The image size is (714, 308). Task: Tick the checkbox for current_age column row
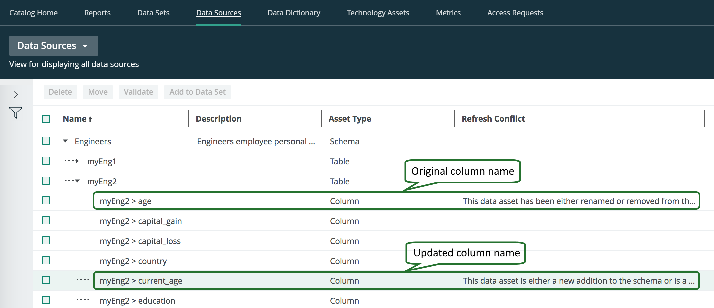point(46,280)
